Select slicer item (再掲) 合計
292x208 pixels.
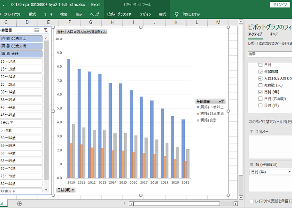(x=21, y=54)
